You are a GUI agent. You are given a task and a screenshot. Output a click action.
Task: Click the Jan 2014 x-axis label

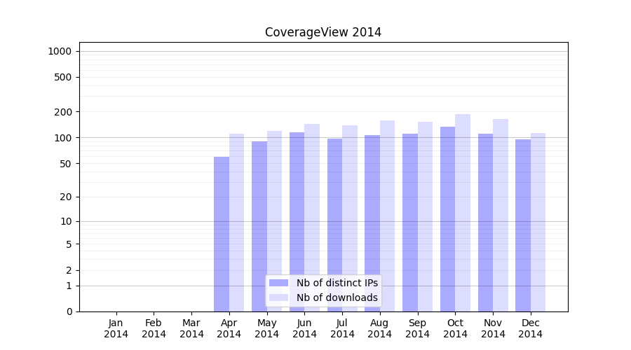coord(116,328)
